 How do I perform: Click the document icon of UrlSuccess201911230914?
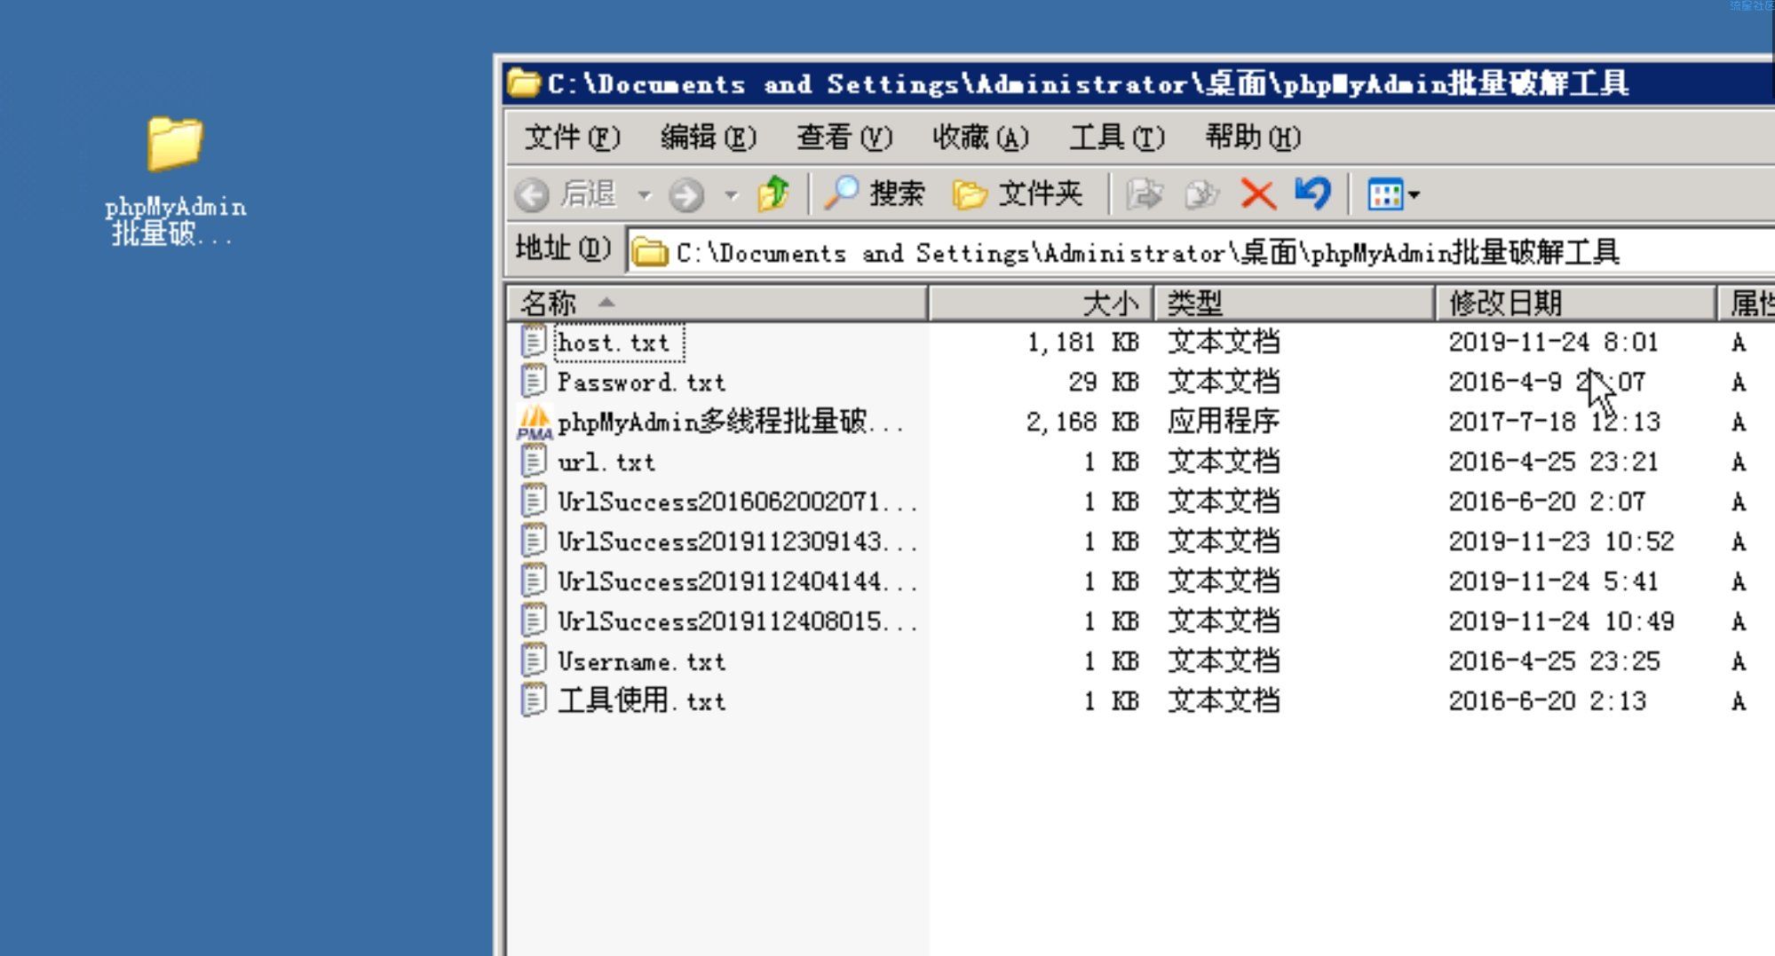point(534,541)
